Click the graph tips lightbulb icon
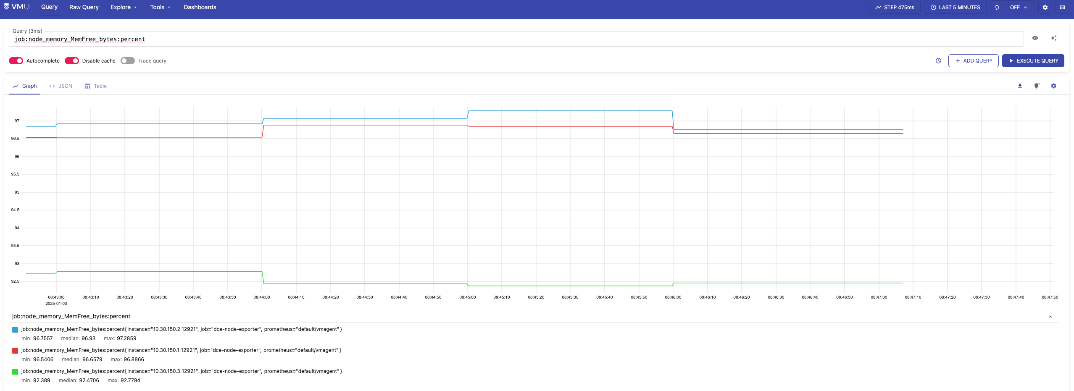This screenshot has height=391, width=1074. [1037, 86]
